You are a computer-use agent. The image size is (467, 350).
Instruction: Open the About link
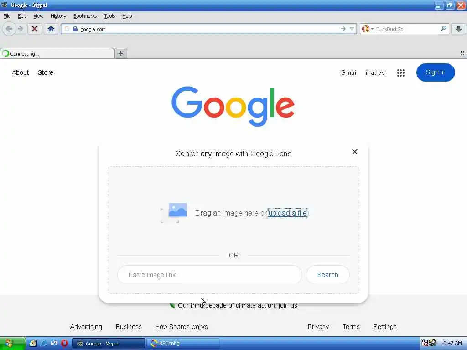click(20, 72)
